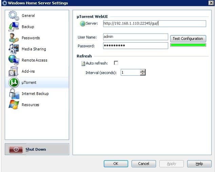Click the Backup computer icon
The width and height of the screenshot is (215, 172).
(14, 26)
